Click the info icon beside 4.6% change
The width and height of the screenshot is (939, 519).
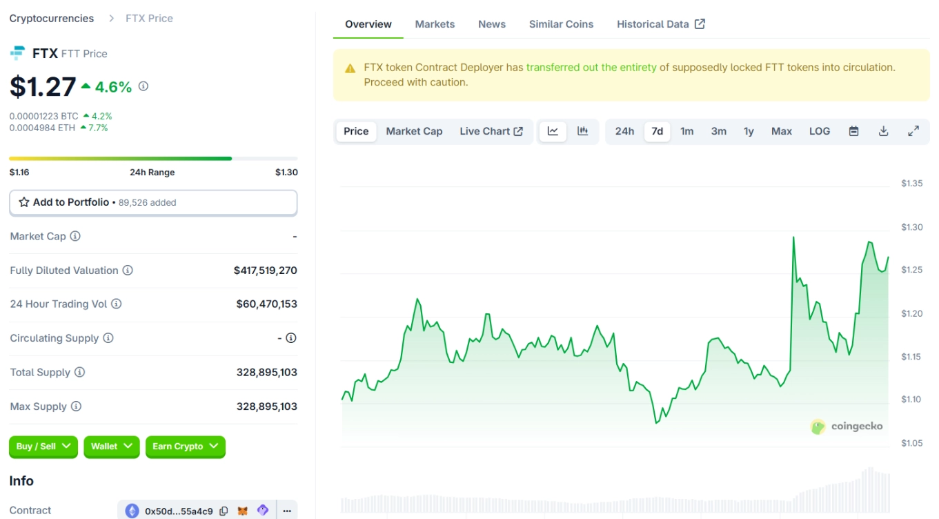(144, 86)
